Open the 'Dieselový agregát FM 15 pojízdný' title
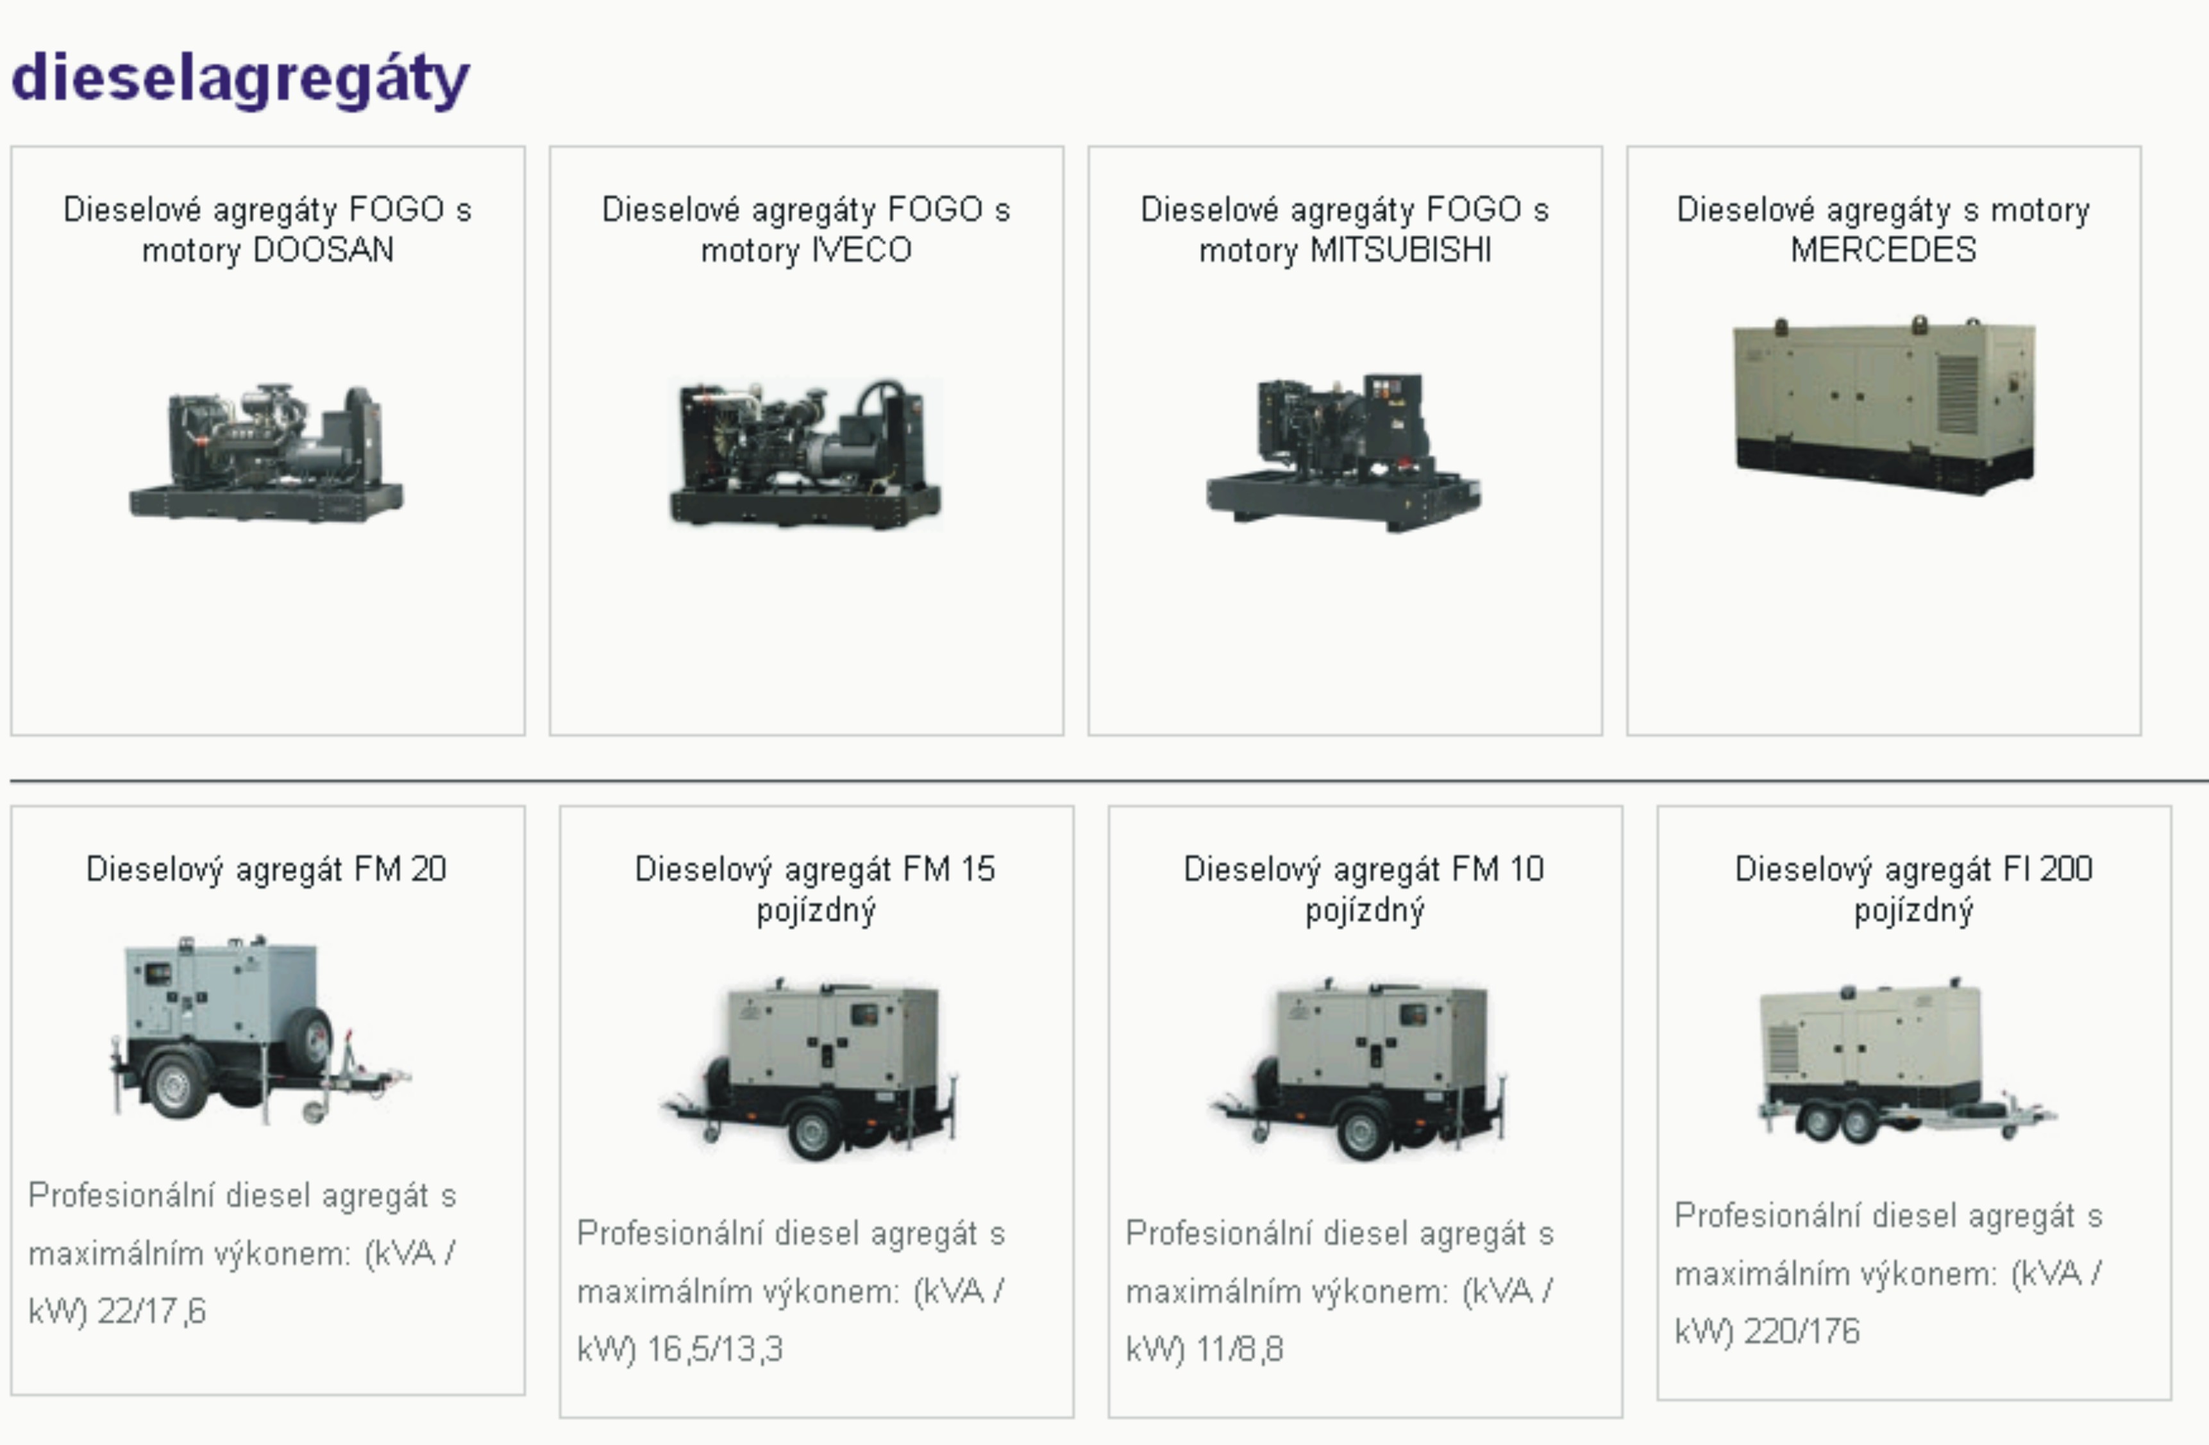 815,890
